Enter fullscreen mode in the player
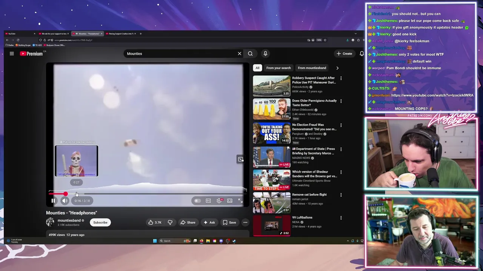The width and height of the screenshot is (483, 271). pyautogui.click(x=240, y=201)
